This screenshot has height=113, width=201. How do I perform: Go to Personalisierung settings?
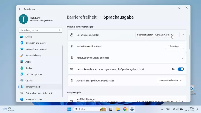[x=40, y=56]
